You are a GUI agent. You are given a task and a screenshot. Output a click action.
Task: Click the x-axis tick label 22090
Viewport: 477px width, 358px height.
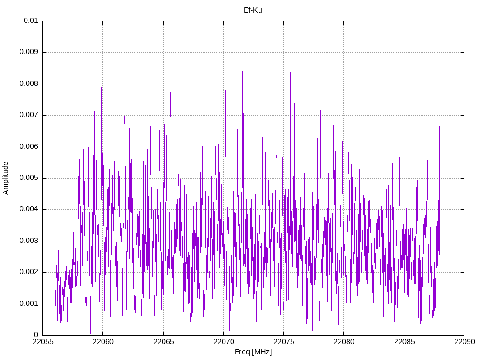464,342
